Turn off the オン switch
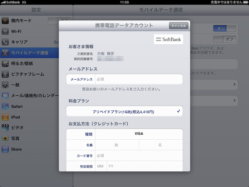The image size is (249, 187). 224,28
